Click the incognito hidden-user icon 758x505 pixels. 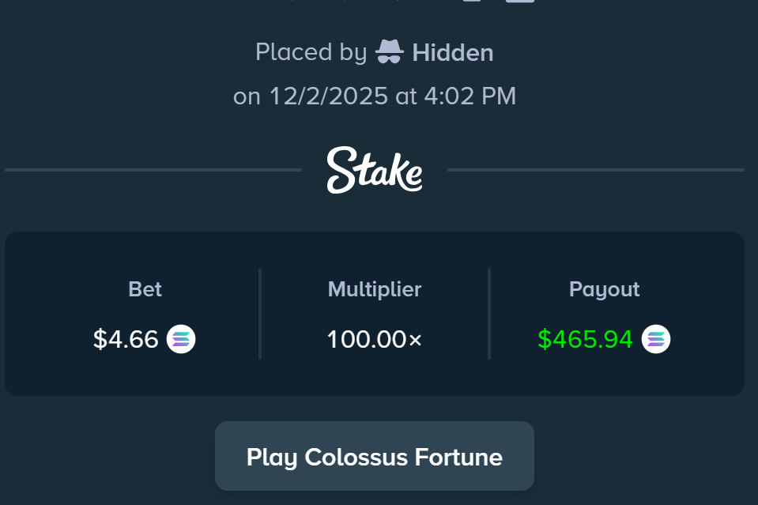click(389, 52)
